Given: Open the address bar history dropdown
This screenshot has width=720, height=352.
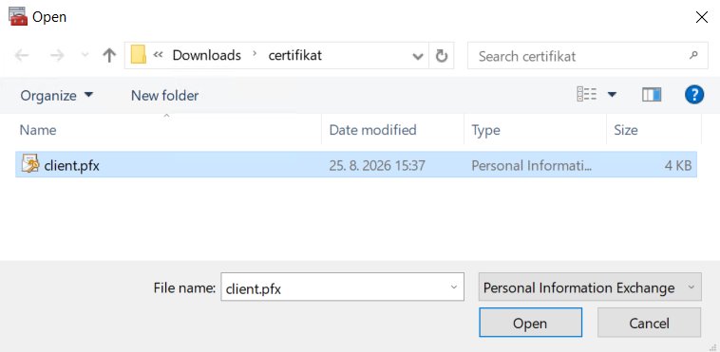Looking at the screenshot, I should pyautogui.click(x=418, y=56).
